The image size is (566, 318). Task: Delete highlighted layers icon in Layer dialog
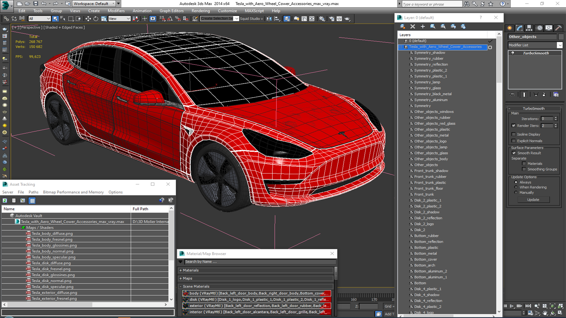(413, 26)
